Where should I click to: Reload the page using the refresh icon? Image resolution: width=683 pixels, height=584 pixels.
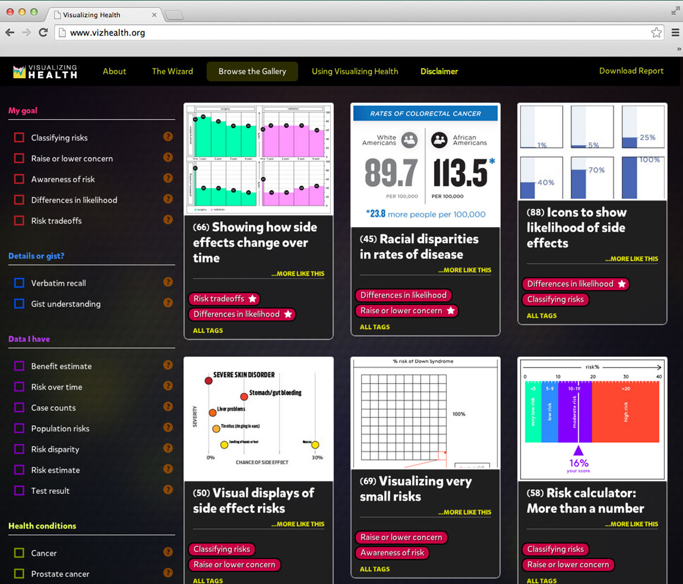(43, 33)
